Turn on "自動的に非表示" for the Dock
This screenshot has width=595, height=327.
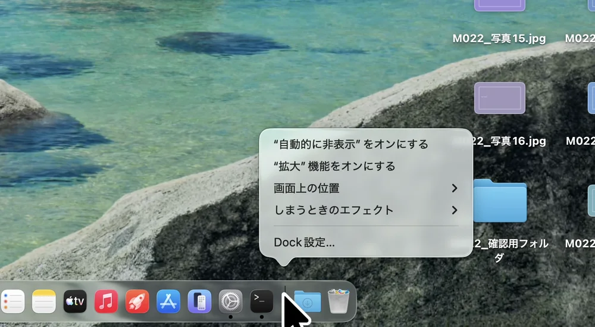pos(366,144)
